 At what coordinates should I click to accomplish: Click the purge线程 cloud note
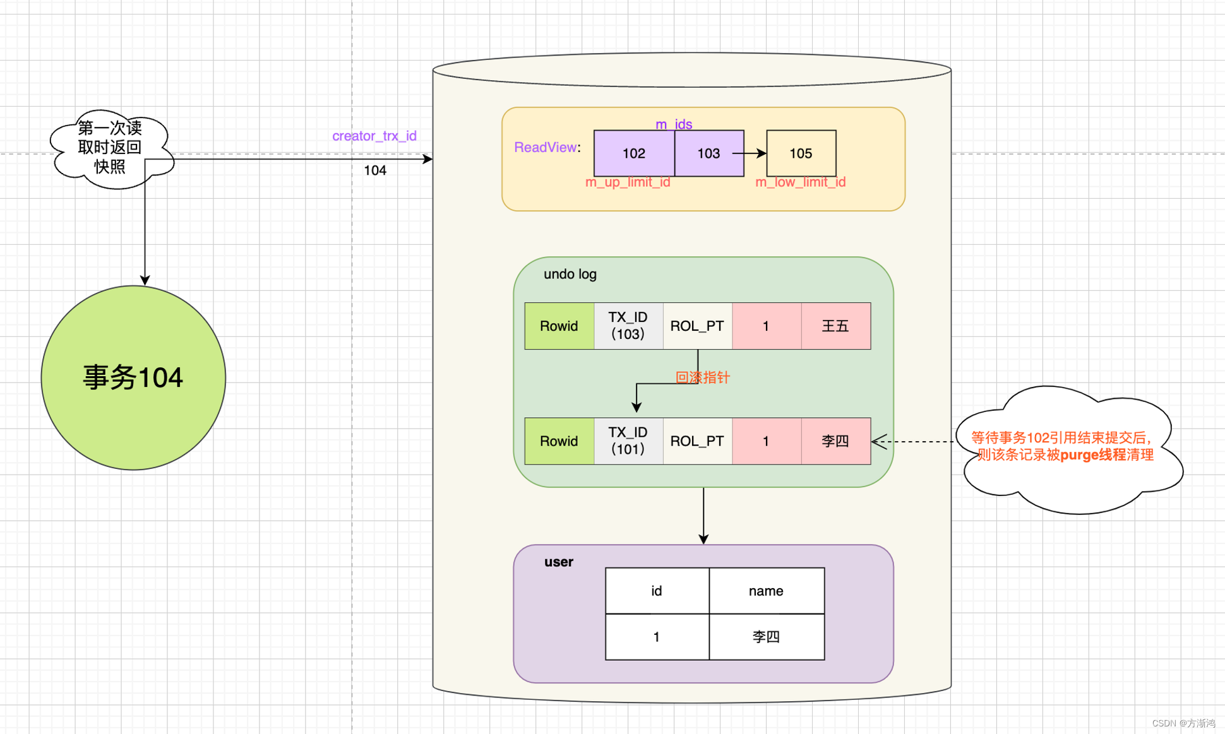pyautogui.click(x=1068, y=449)
